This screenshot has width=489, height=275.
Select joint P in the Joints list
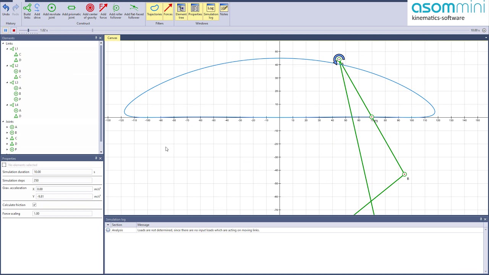point(13,149)
